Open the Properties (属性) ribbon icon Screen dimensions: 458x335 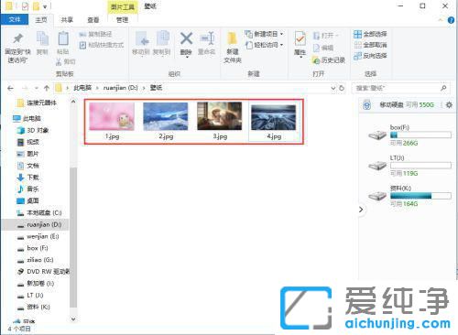click(x=300, y=44)
